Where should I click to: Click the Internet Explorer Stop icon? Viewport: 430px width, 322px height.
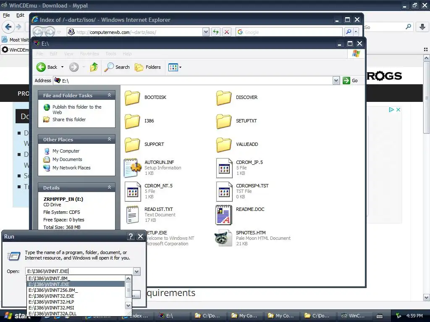point(226,32)
